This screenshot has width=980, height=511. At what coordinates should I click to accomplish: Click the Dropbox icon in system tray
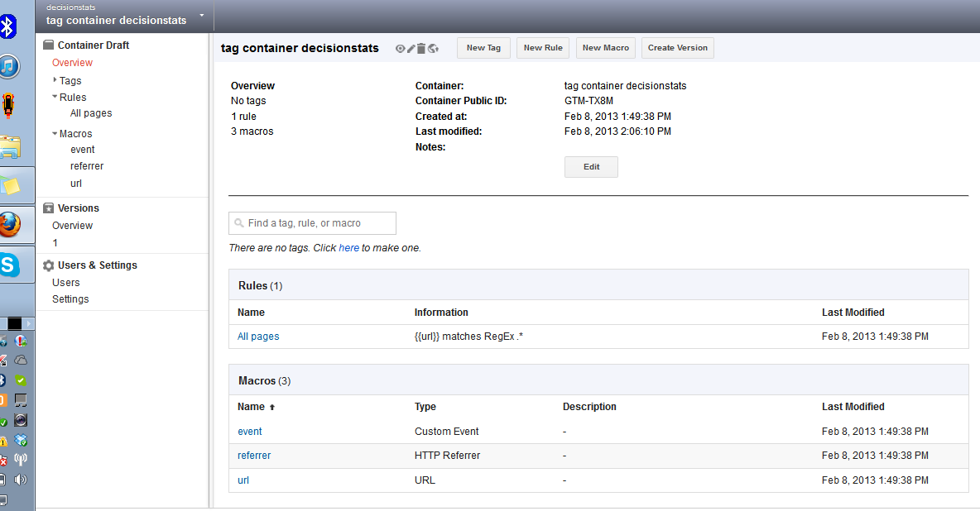click(x=22, y=441)
